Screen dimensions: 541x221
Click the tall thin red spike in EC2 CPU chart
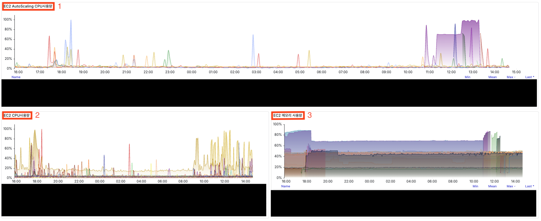pos(42,141)
